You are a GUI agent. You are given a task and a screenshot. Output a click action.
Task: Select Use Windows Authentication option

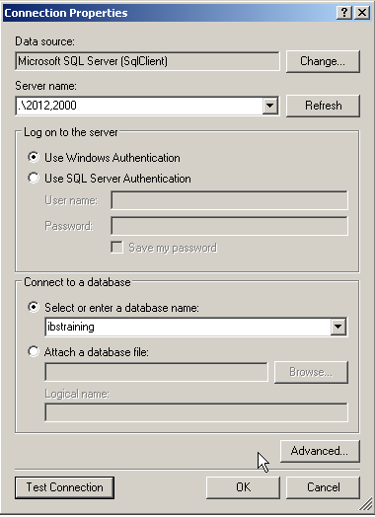tap(34, 157)
